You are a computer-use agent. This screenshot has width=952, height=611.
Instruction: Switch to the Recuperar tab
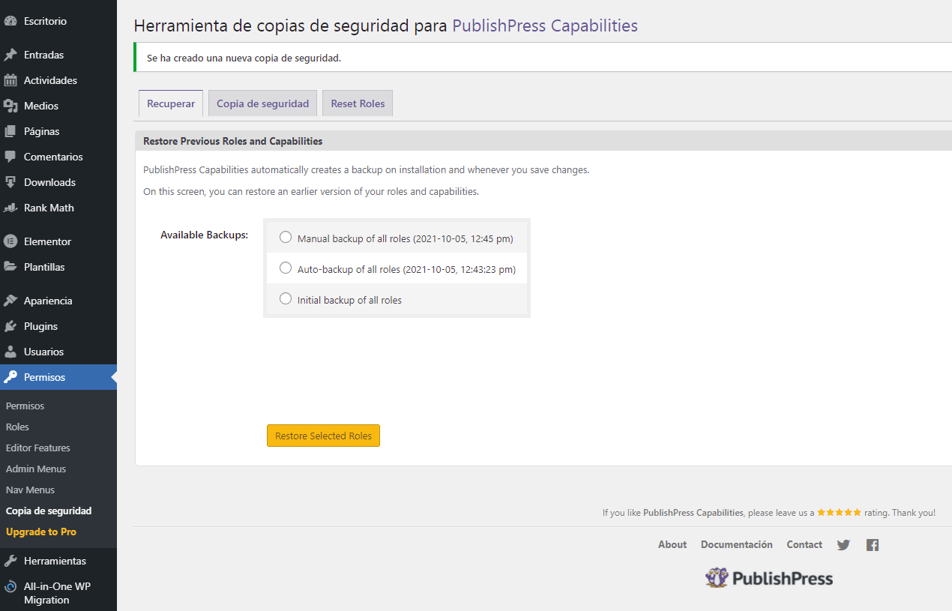[x=171, y=103]
